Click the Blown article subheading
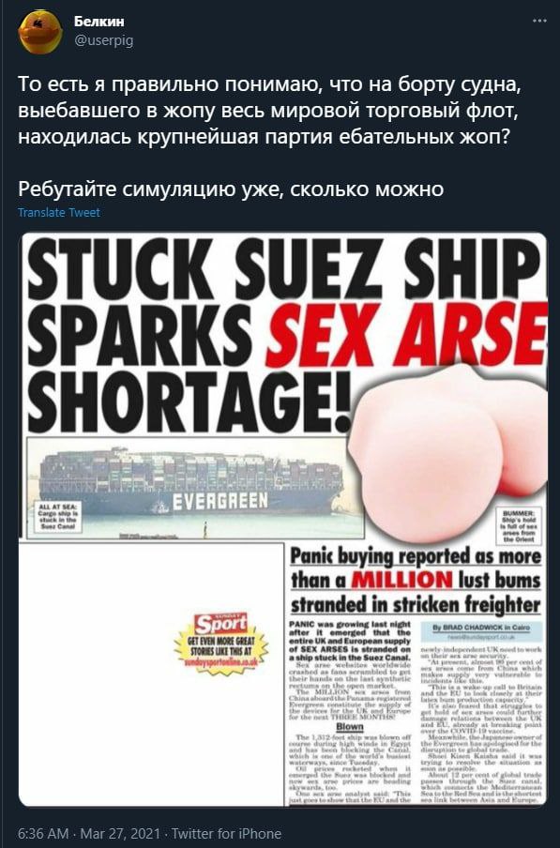Viewport: 560px width, 848px height. pos(349,726)
